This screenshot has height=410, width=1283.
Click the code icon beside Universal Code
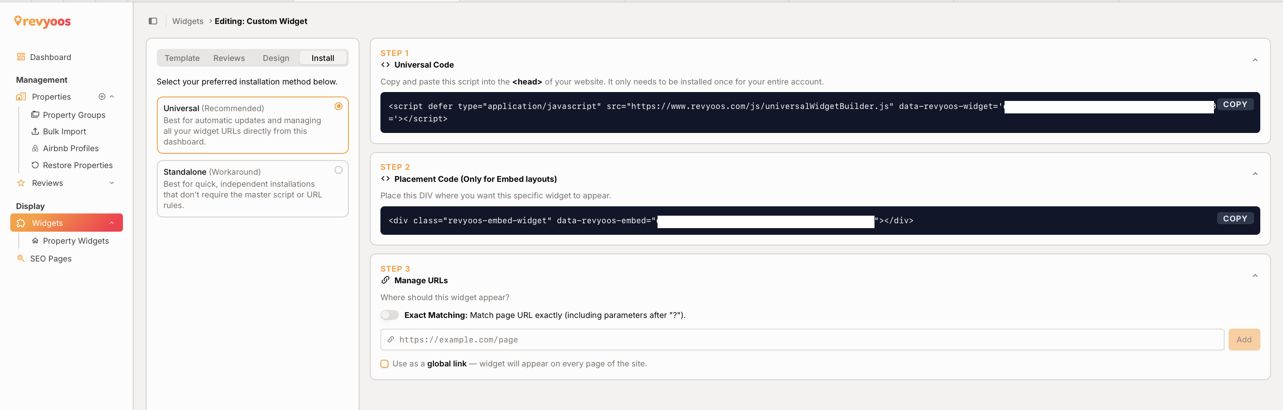pyautogui.click(x=385, y=64)
